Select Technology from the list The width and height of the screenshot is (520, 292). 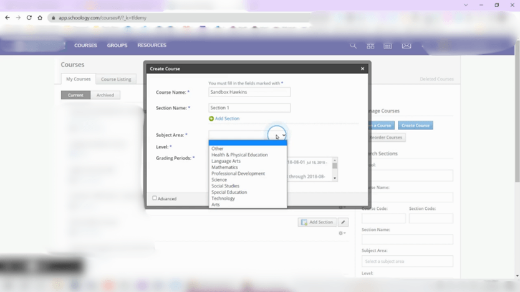point(248,199)
